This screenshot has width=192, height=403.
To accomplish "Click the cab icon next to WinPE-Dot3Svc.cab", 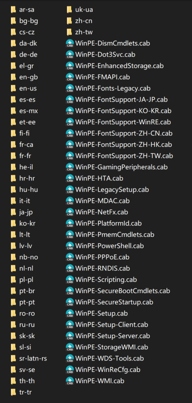I will point(70,54).
